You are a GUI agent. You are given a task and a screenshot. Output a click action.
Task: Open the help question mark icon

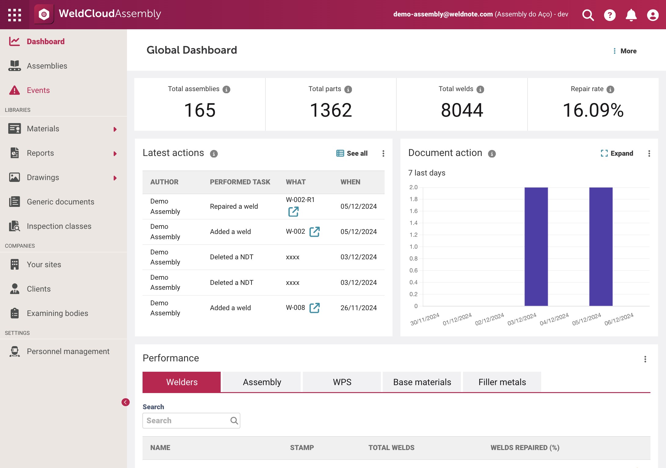pyautogui.click(x=610, y=15)
